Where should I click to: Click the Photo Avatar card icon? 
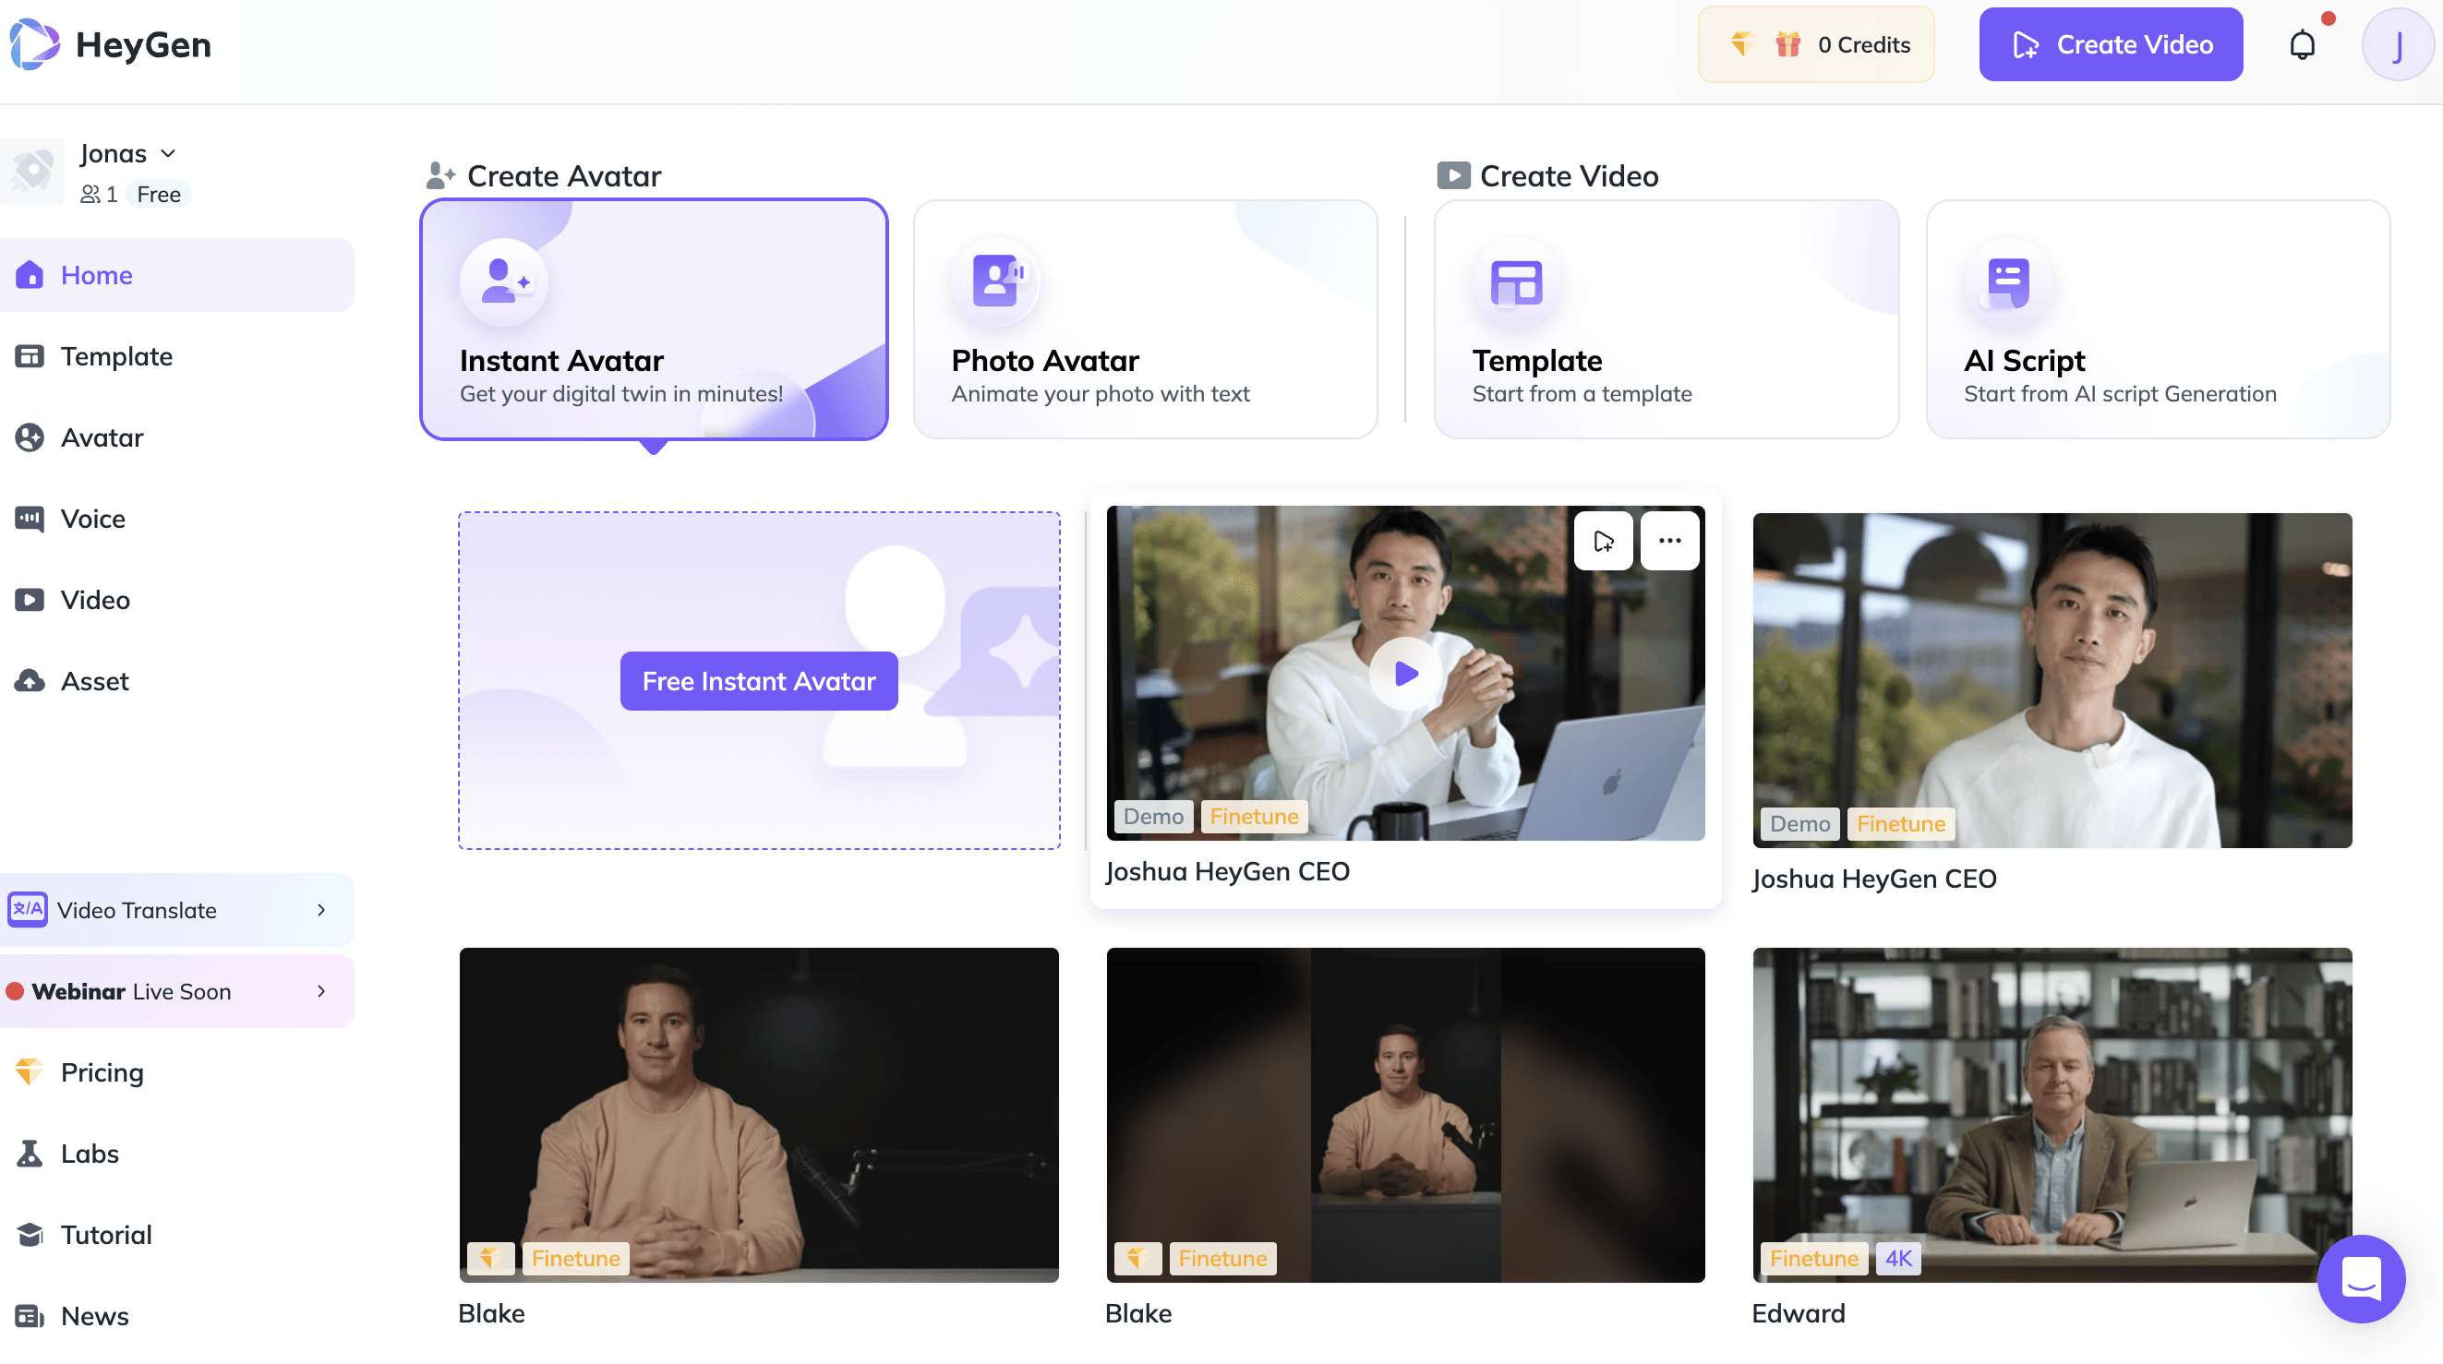[996, 281]
